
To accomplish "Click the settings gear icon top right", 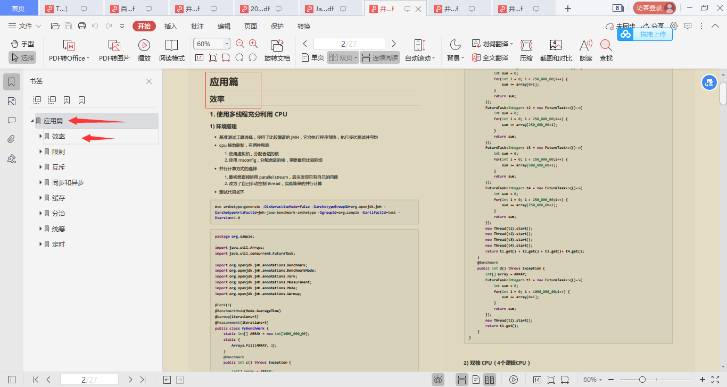I will pyautogui.click(x=674, y=26).
